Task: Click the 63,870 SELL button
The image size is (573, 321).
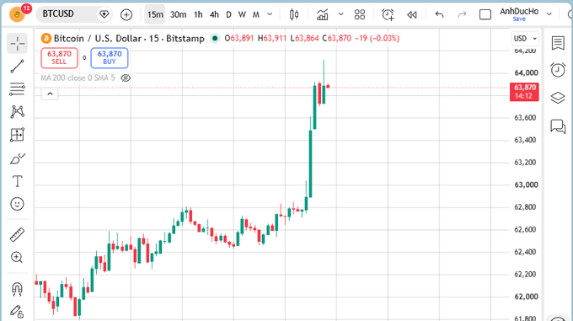Action: tap(59, 57)
